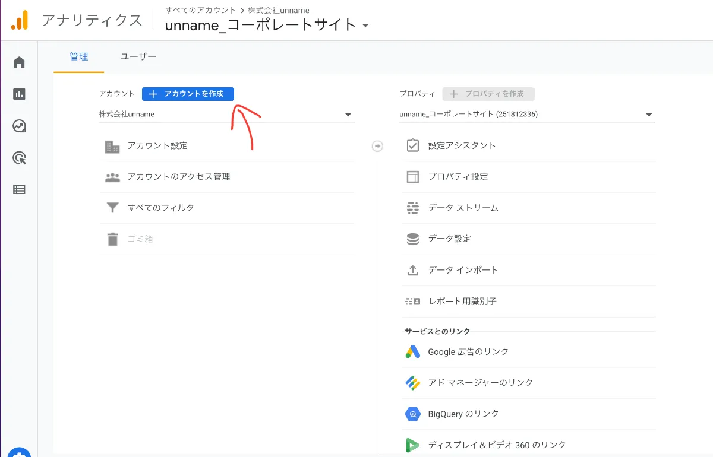
Task: Click the stream icon beside データ ストリーム
Action: (413, 208)
